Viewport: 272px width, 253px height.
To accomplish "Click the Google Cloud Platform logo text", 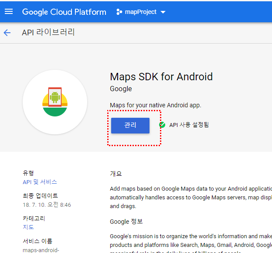I will click(x=64, y=12).
